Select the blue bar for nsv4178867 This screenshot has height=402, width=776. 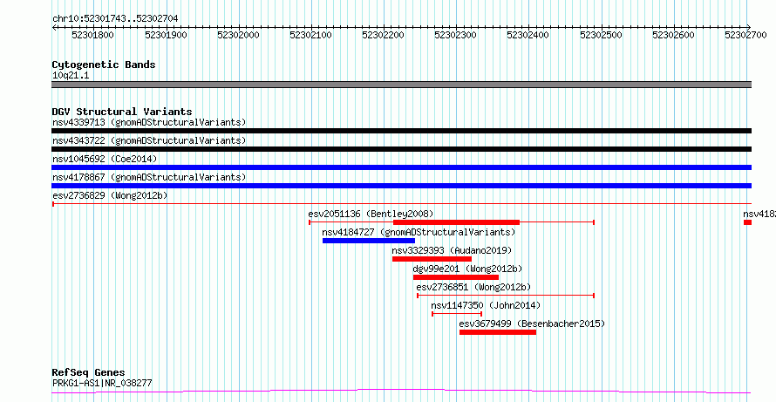pos(401,186)
